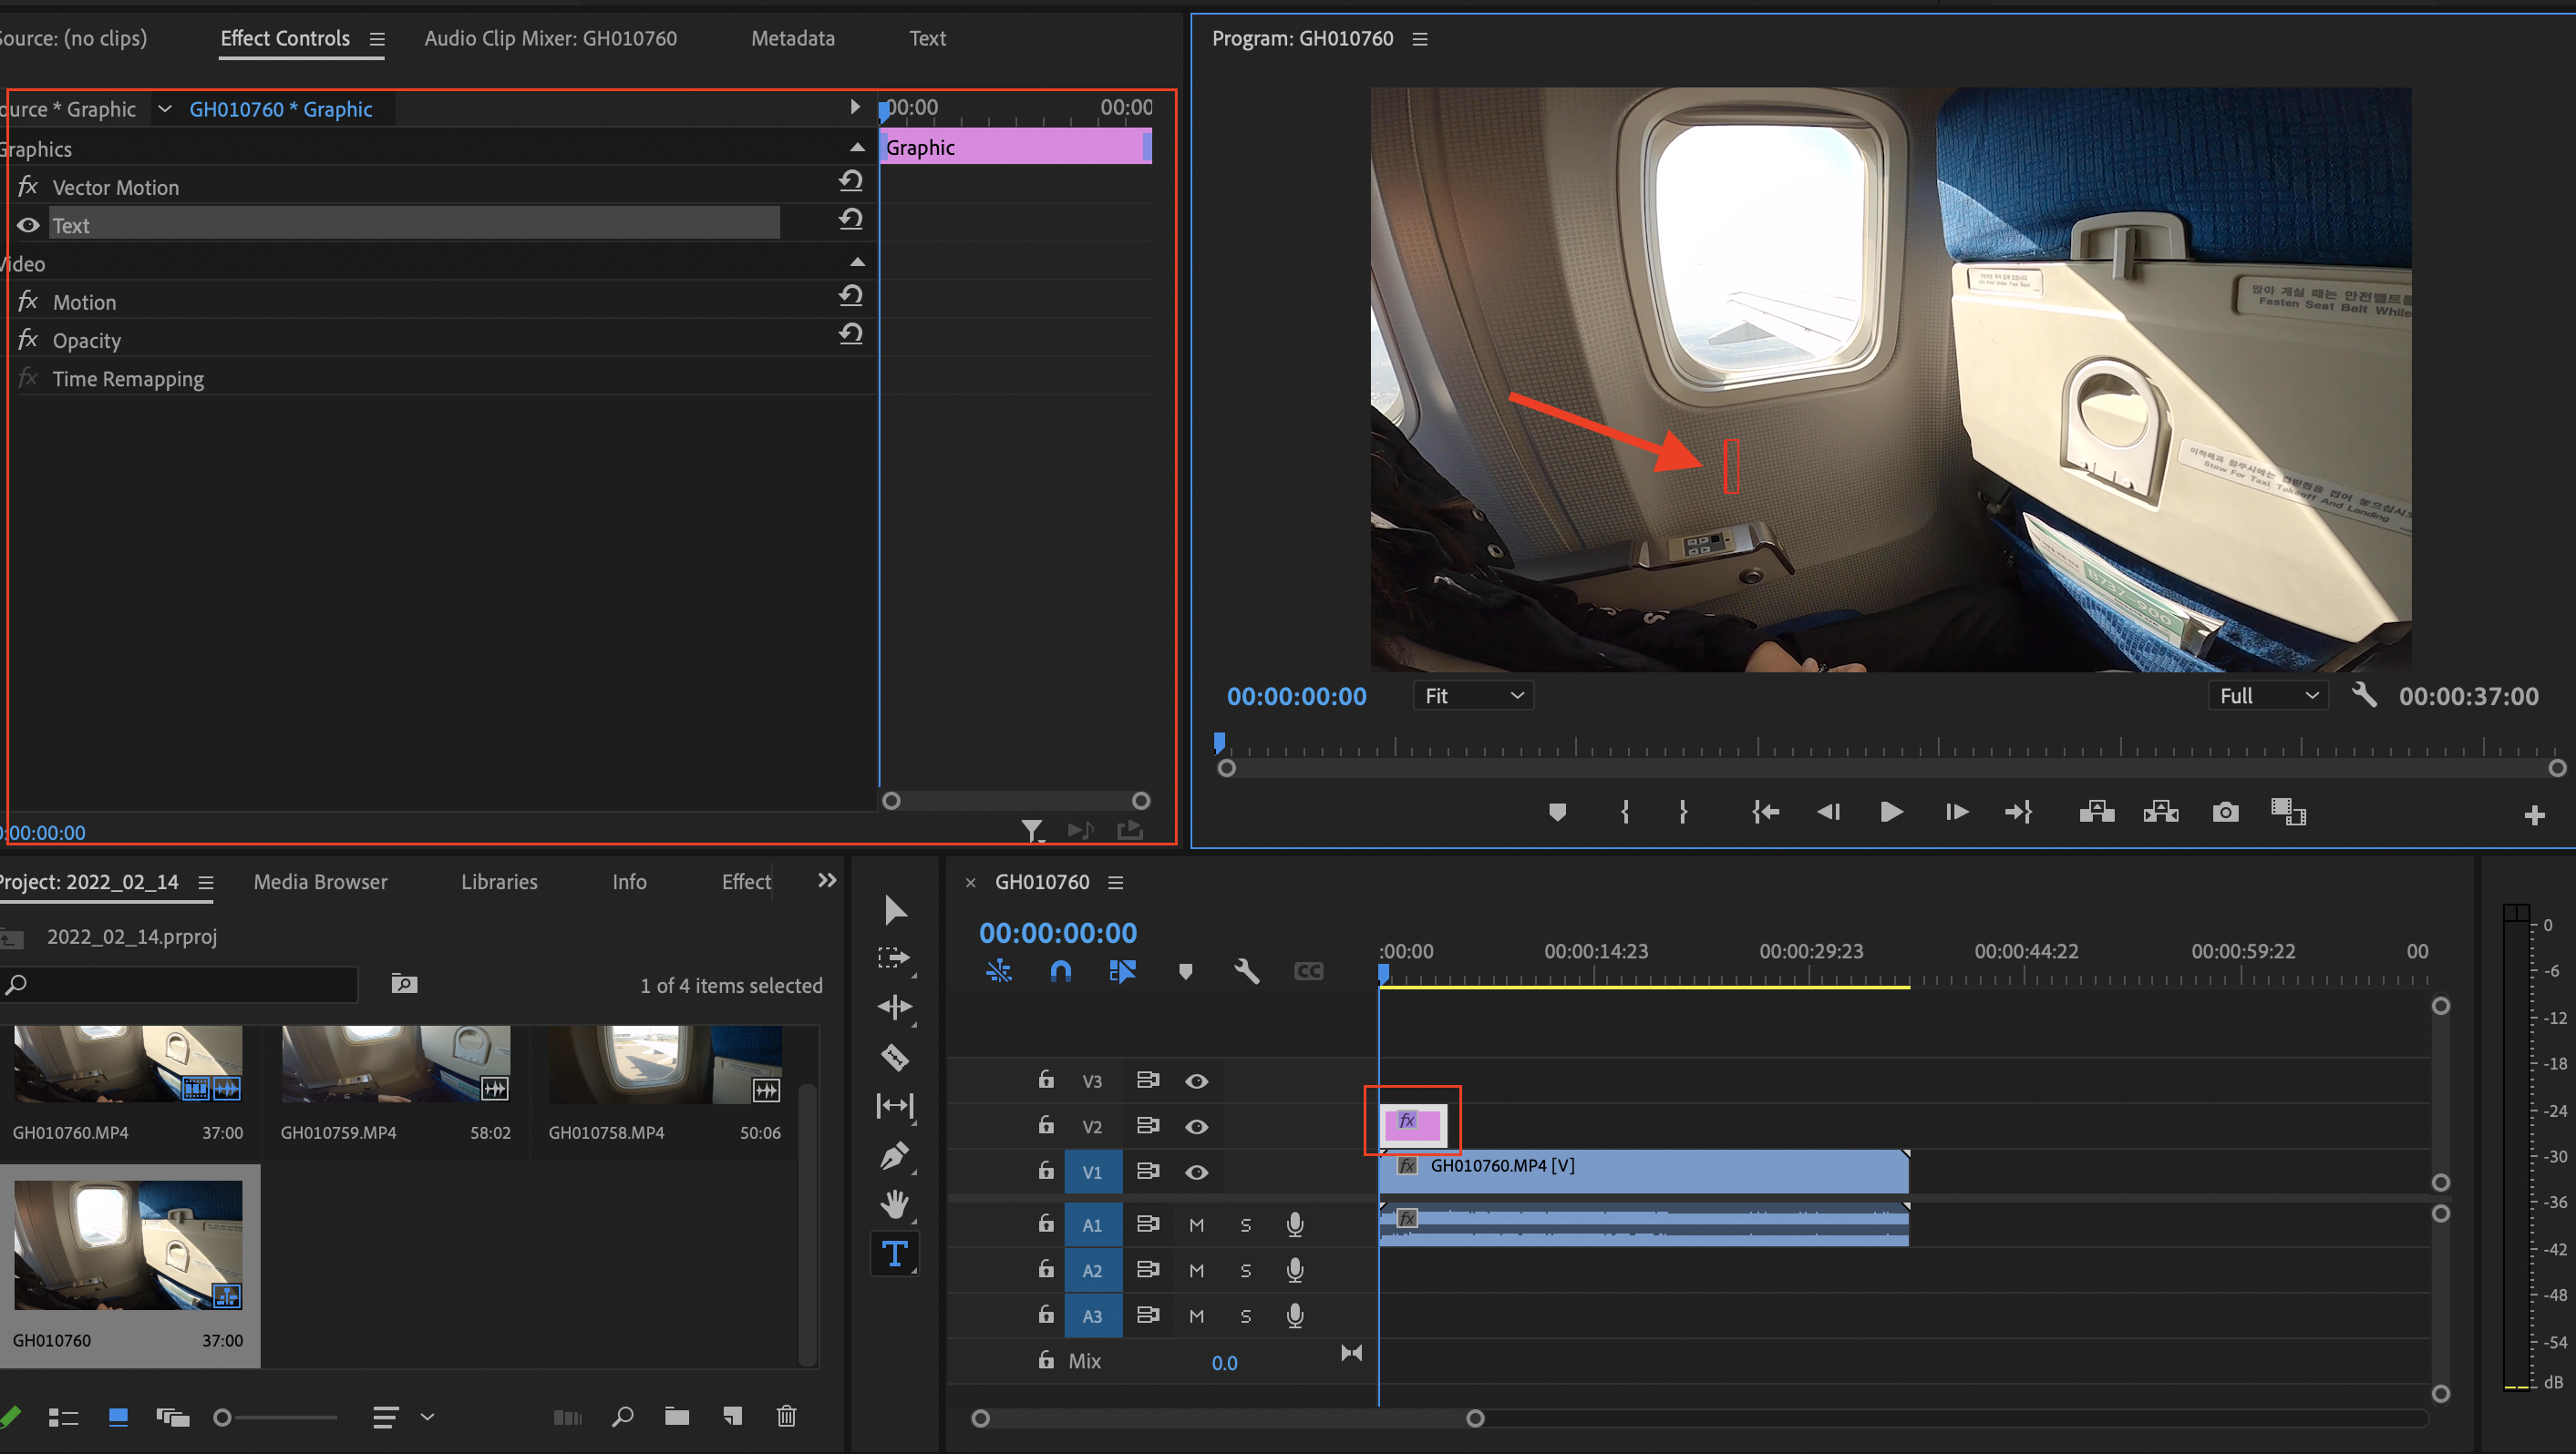Open the Full playback resolution dropdown

pos(2267,695)
